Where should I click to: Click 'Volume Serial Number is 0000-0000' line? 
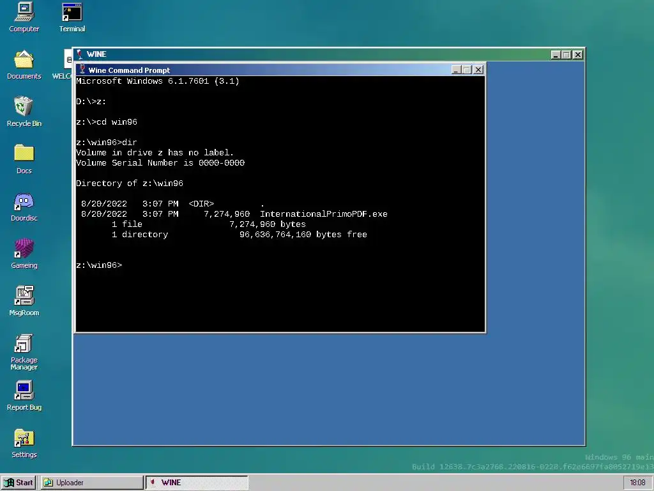[x=160, y=163]
